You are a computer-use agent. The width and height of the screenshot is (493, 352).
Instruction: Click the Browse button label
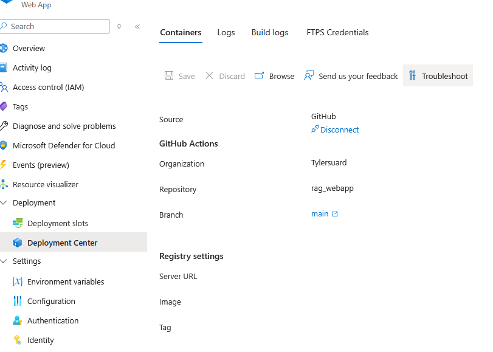coord(281,76)
